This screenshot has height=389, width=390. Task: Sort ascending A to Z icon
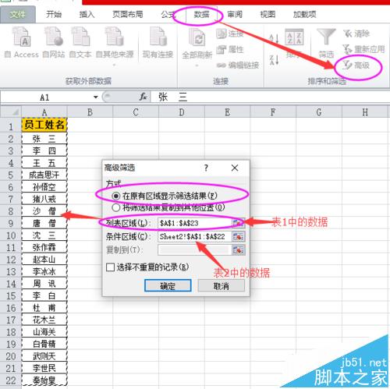[x=274, y=39]
